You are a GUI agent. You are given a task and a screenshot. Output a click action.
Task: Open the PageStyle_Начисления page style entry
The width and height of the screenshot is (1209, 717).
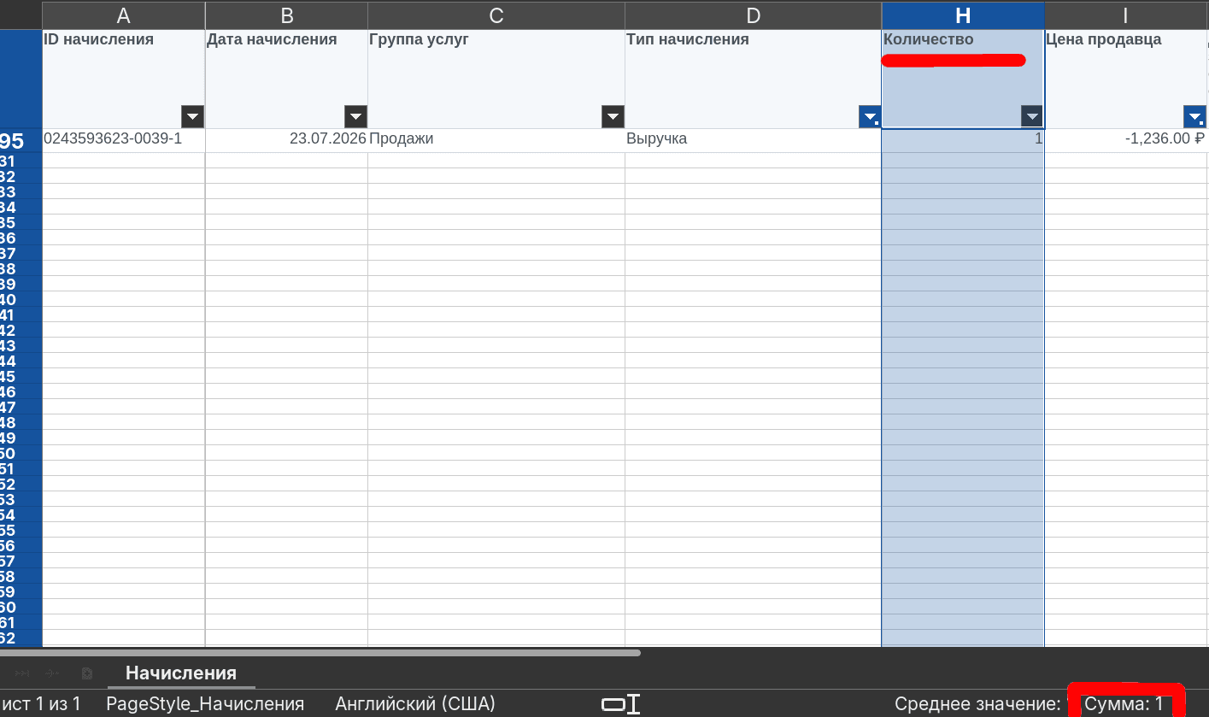click(x=205, y=704)
